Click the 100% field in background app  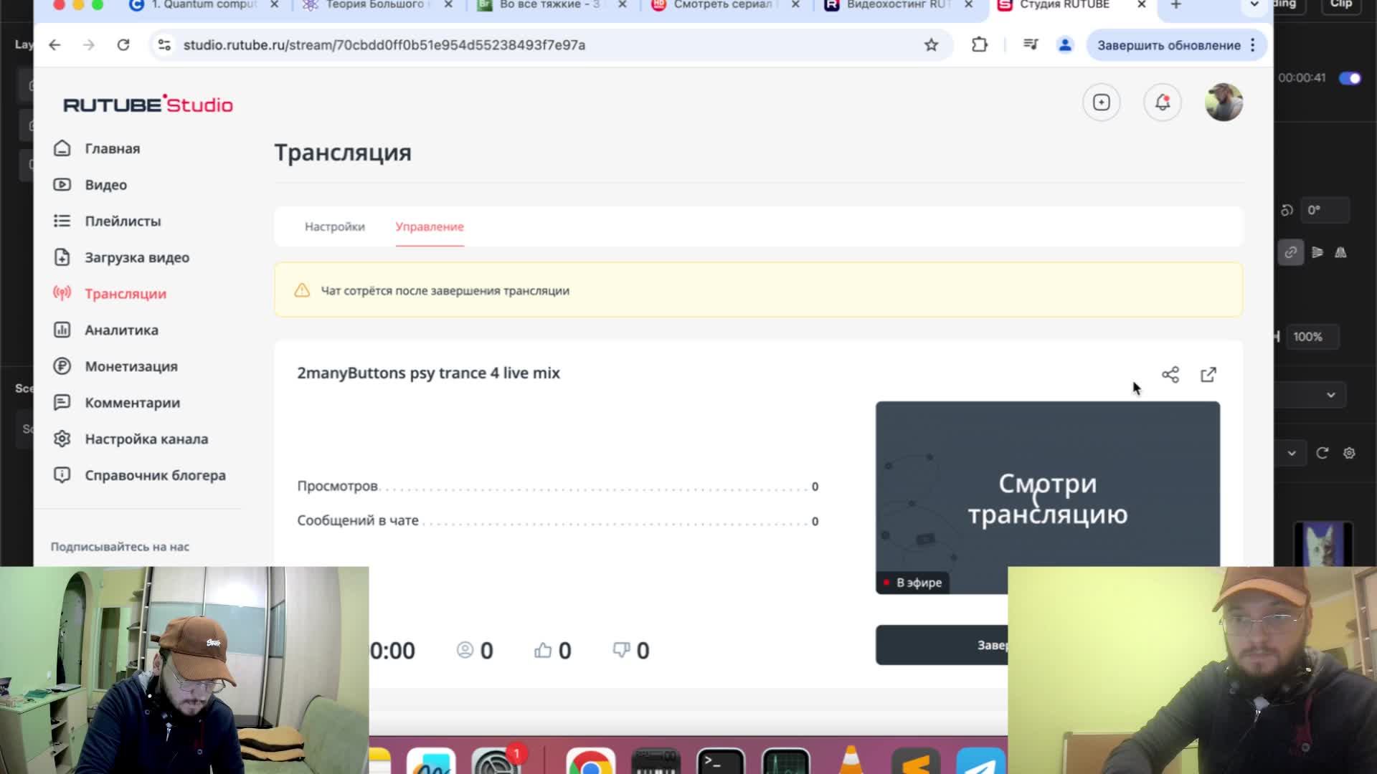click(1314, 337)
